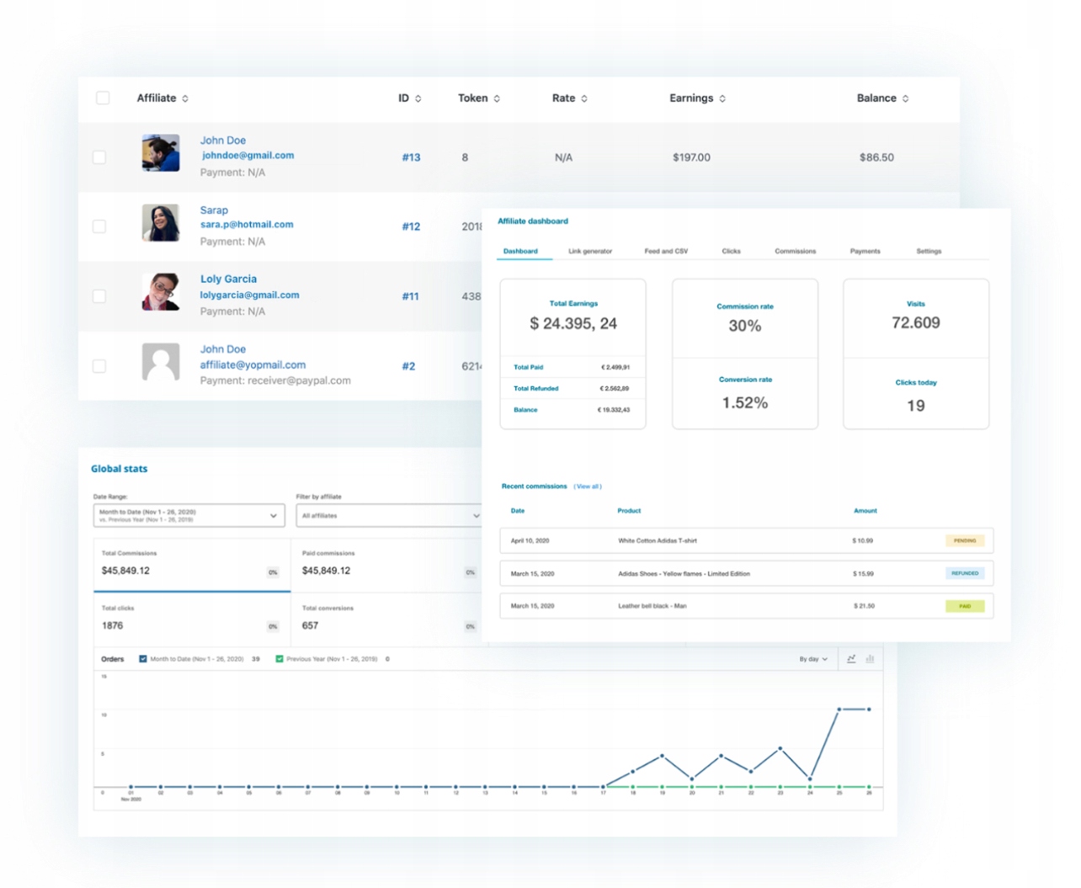Switch to the line chart view
The height and width of the screenshot is (888, 1081).
click(851, 659)
